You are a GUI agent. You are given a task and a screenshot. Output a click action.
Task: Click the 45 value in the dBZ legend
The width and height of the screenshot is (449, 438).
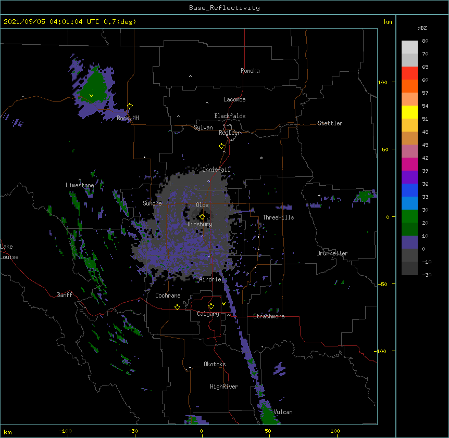tap(425, 145)
